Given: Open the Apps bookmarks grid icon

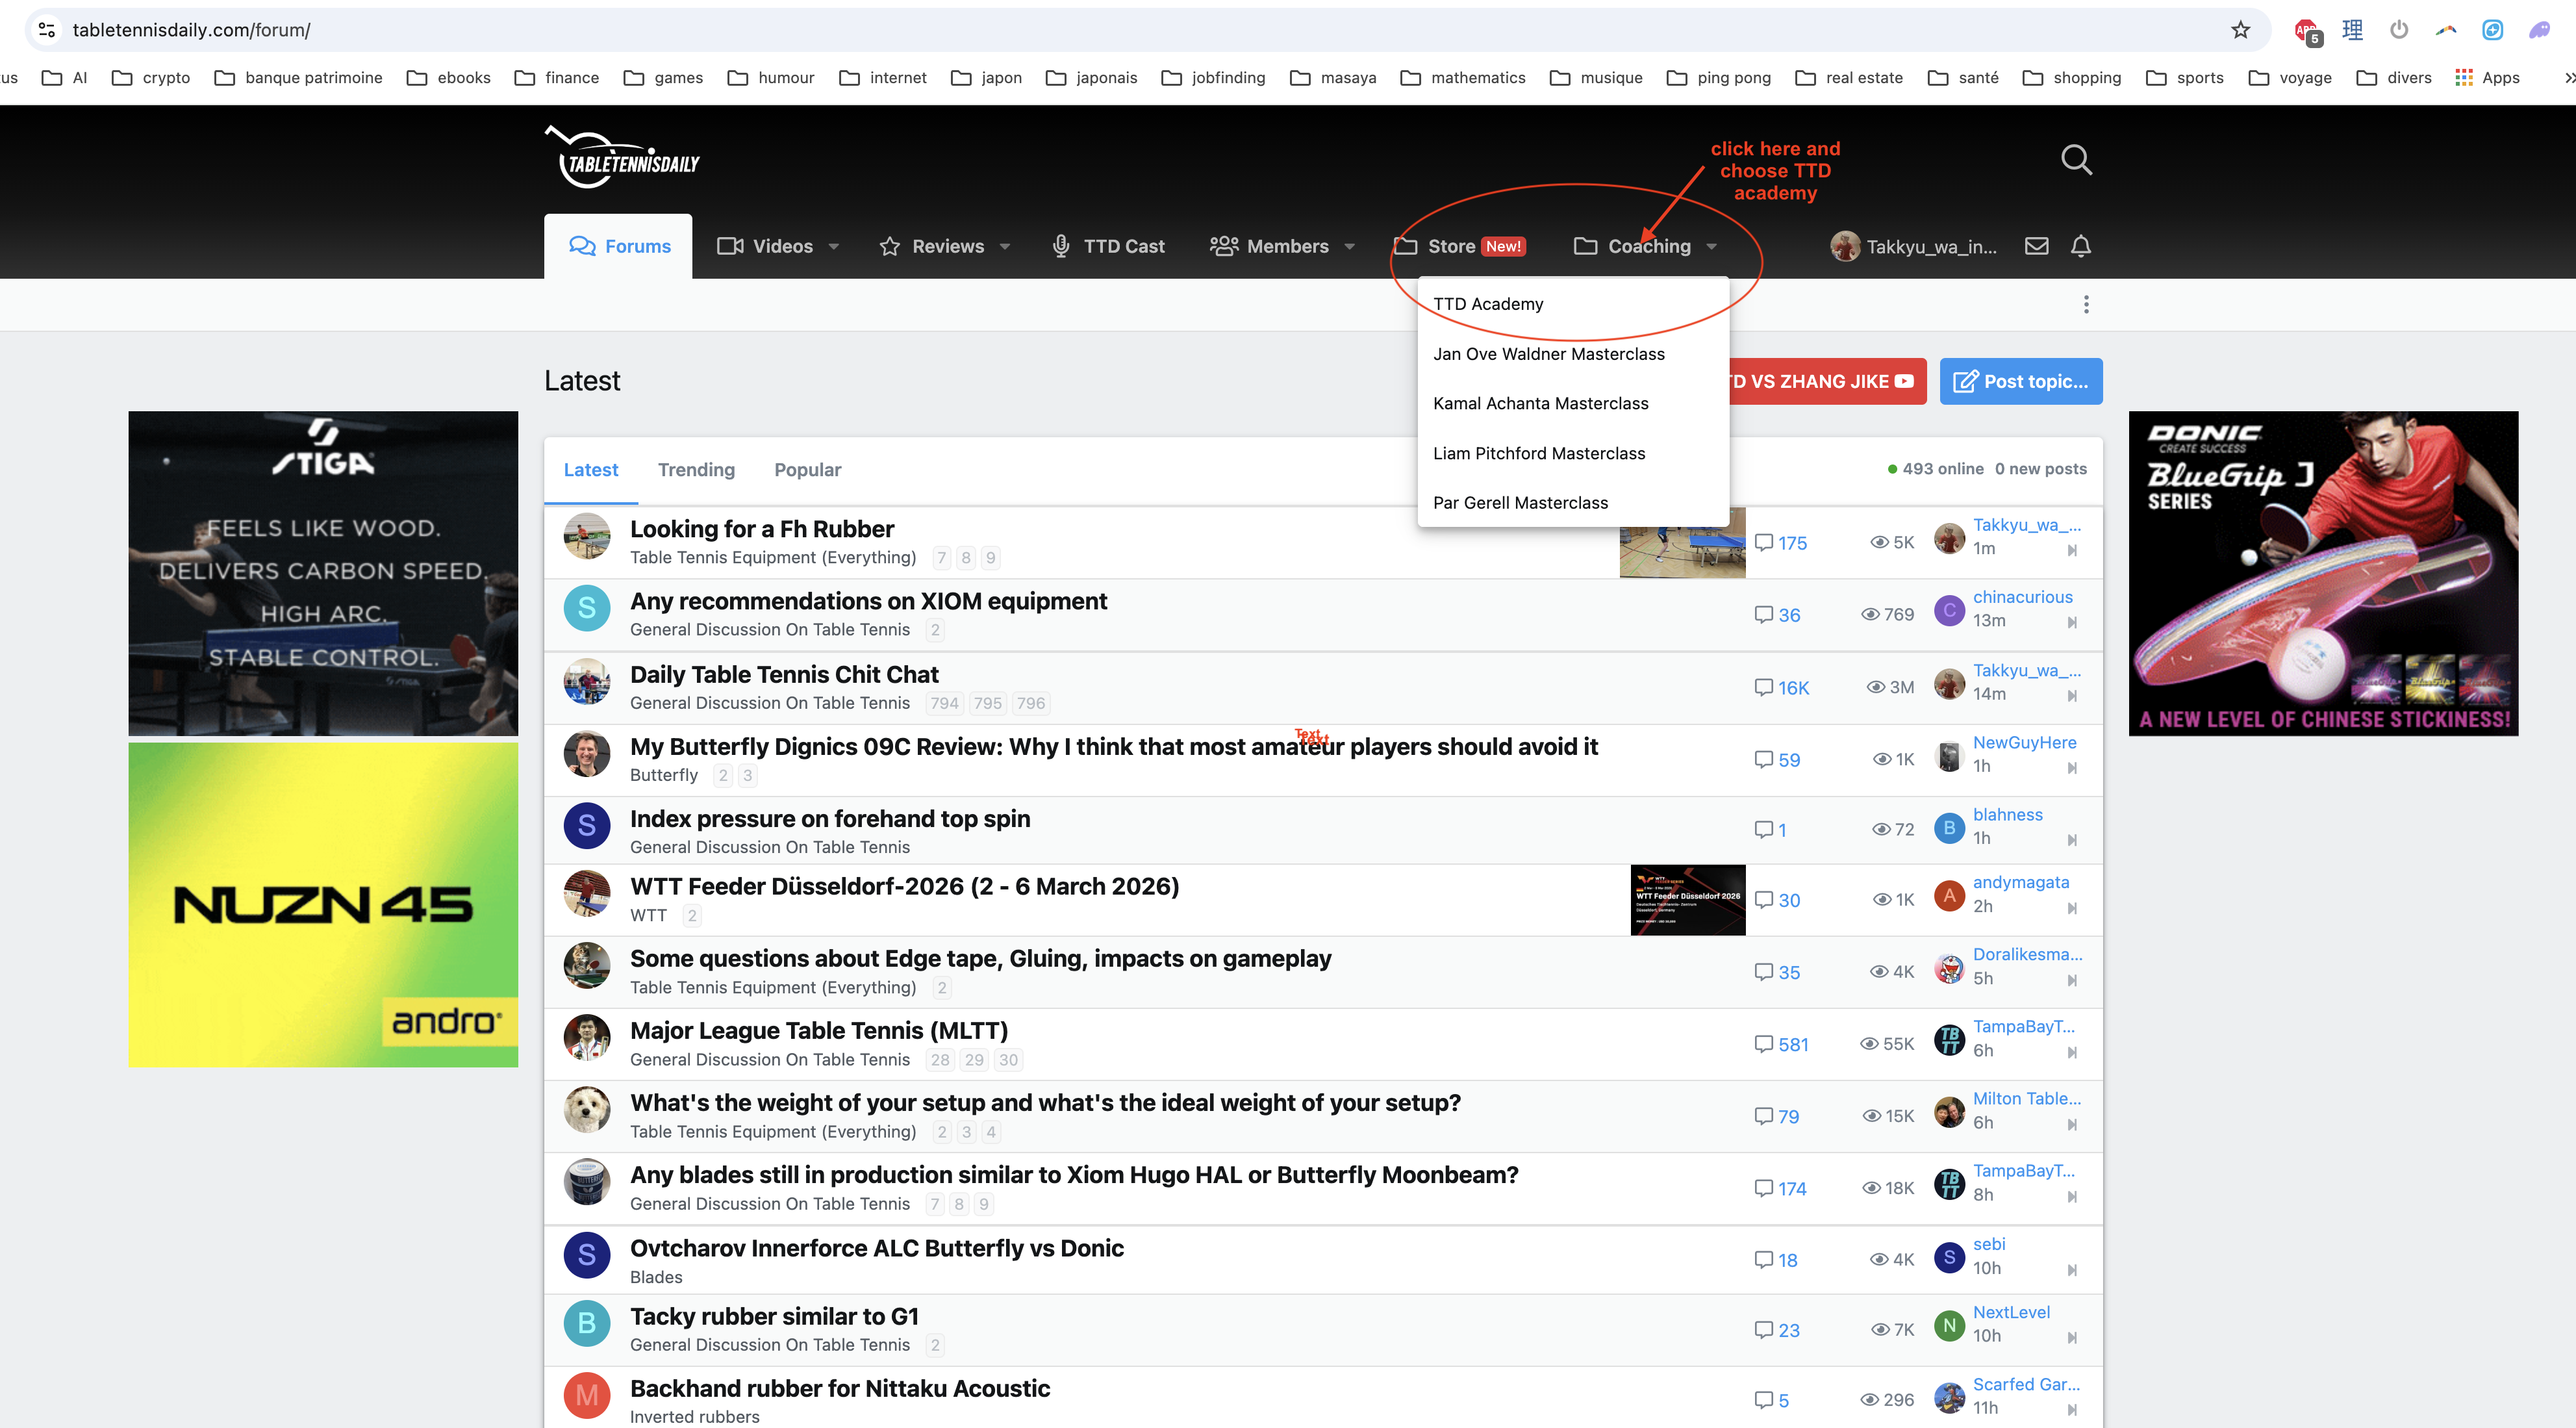Looking at the screenshot, I should click(x=2464, y=77).
